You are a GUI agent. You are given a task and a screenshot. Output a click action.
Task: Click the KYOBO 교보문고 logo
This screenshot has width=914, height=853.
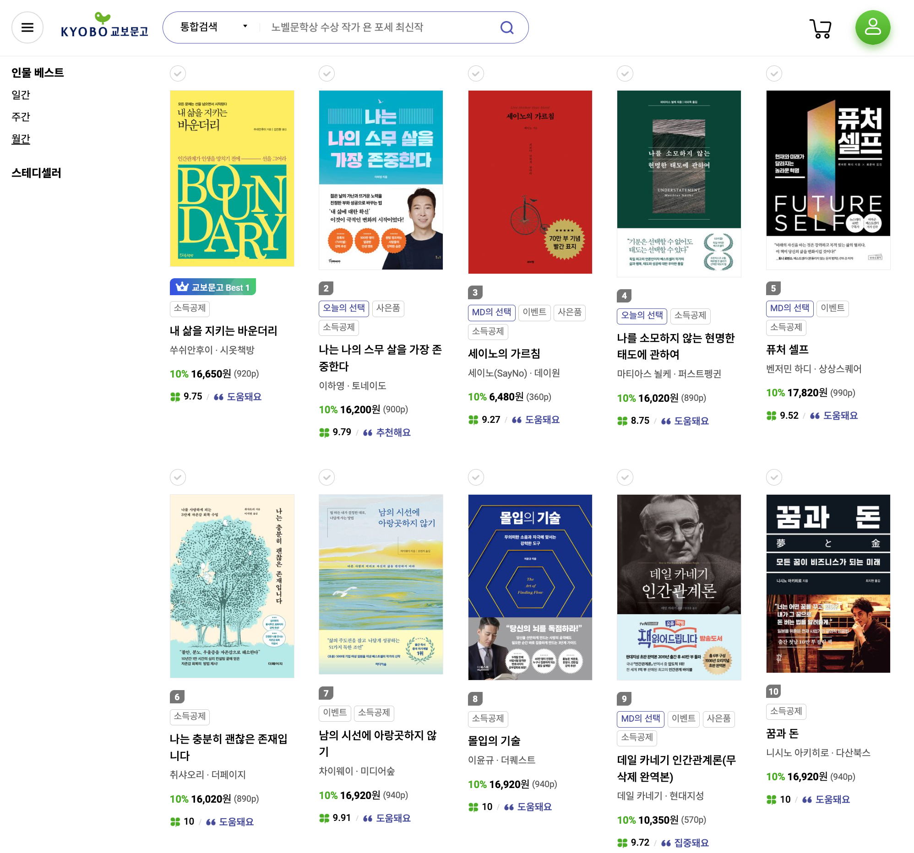(104, 27)
